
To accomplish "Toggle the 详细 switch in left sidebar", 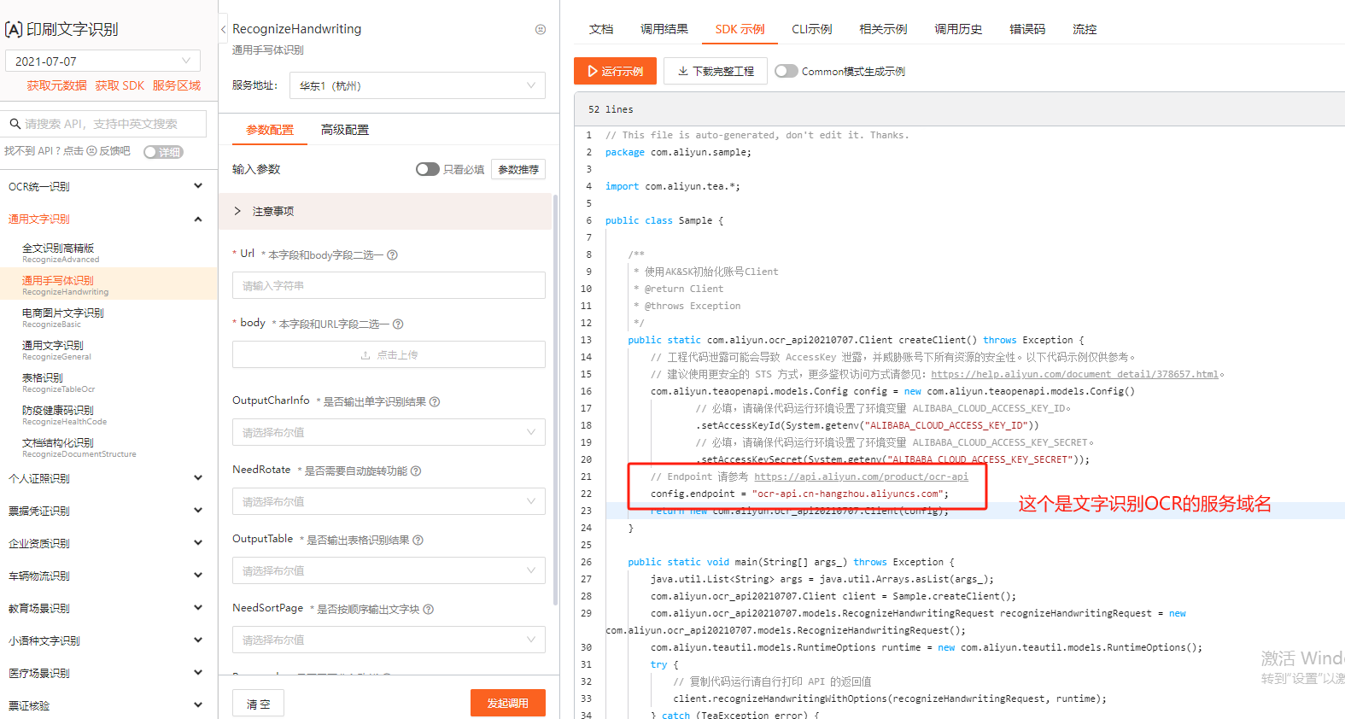I will pyautogui.click(x=163, y=152).
